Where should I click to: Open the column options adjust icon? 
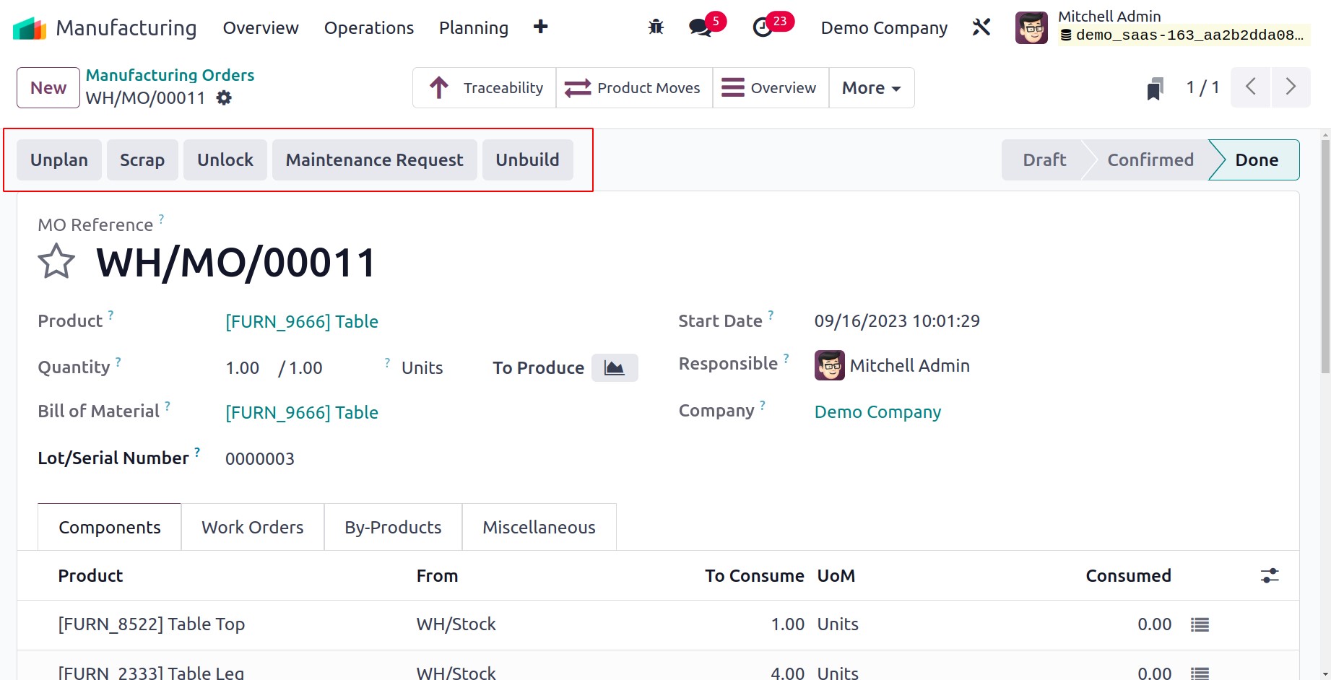(x=1270, y=575)
